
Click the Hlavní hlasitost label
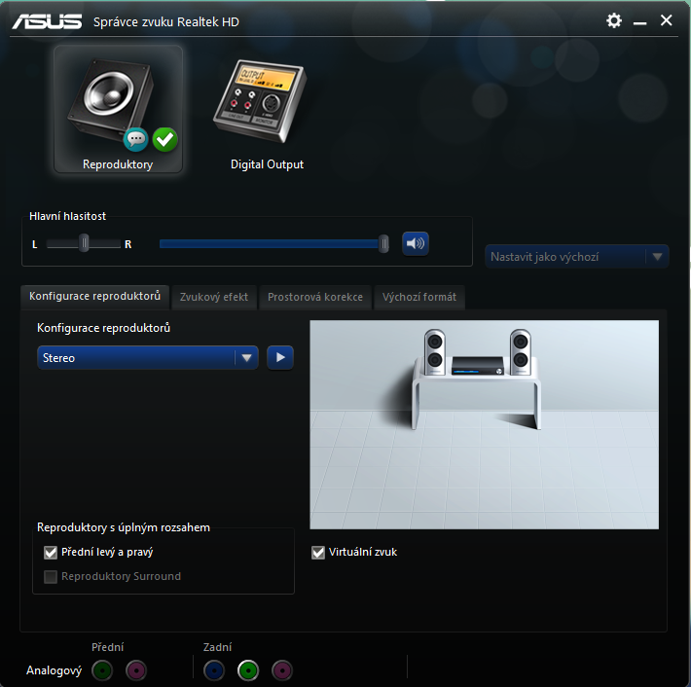tap(67, 216)
